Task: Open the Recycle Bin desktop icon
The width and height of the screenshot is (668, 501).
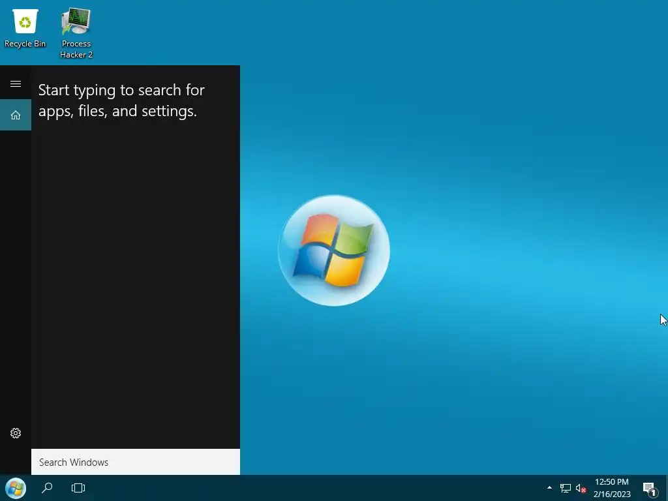Action: click(x=25, y=29)
